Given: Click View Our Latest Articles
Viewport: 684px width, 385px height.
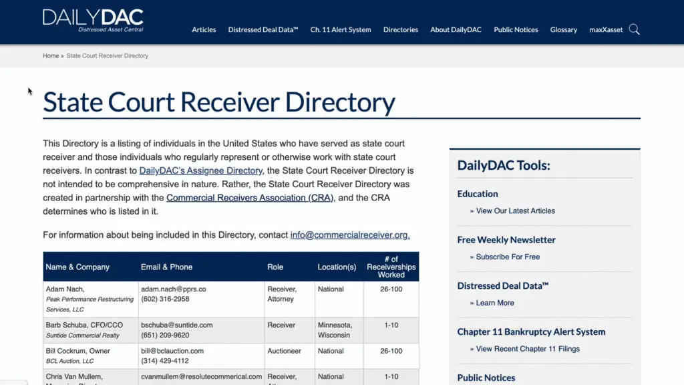Looking at the screenshot, I should point(515,211).
